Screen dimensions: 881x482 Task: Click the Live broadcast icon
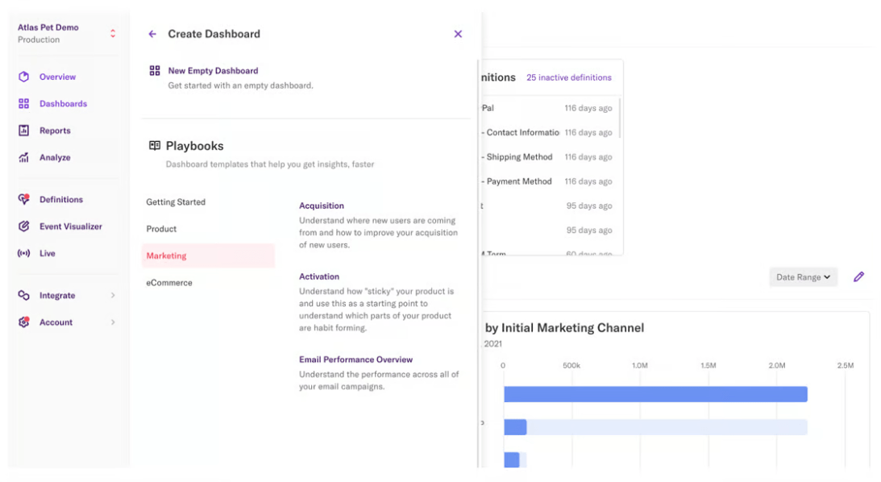point(23,253)
